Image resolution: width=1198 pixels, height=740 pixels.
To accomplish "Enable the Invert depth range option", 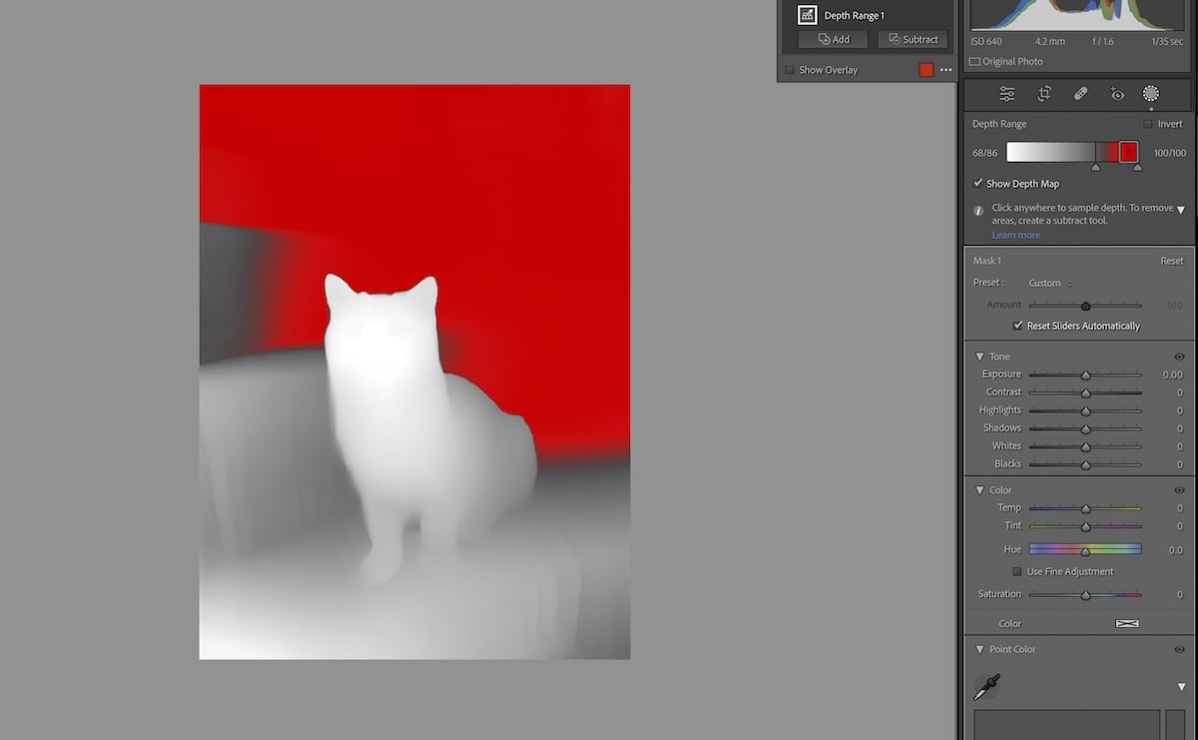I will pos(1147,123).
